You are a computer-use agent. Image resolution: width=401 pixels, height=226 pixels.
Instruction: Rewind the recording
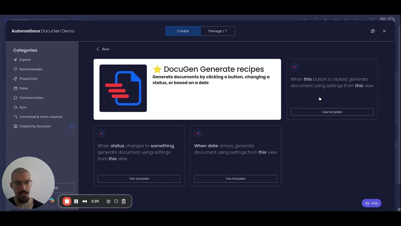pyautogui.click(x=85, y=202)
